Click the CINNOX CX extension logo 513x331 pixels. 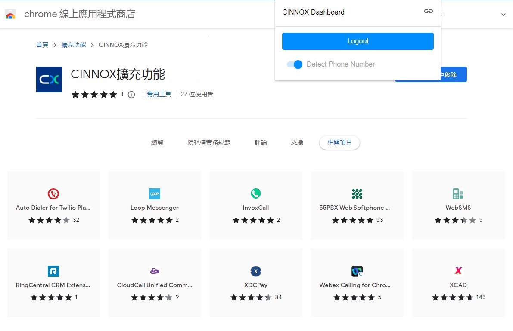click(x=49, y=80)
